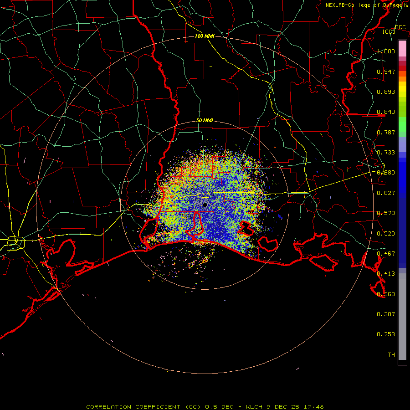Click the 0.893 value on the color scale

coord(386,92)
